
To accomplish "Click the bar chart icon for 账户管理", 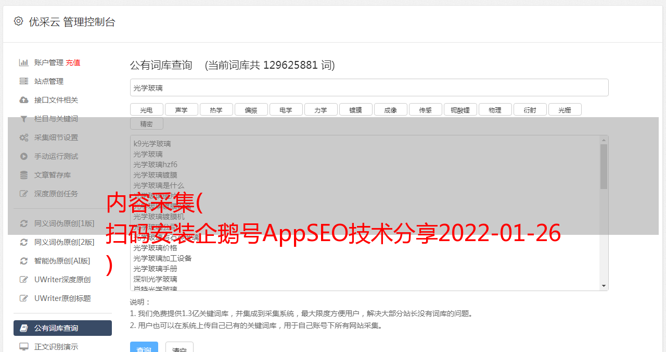I will (x=23, y=62).
